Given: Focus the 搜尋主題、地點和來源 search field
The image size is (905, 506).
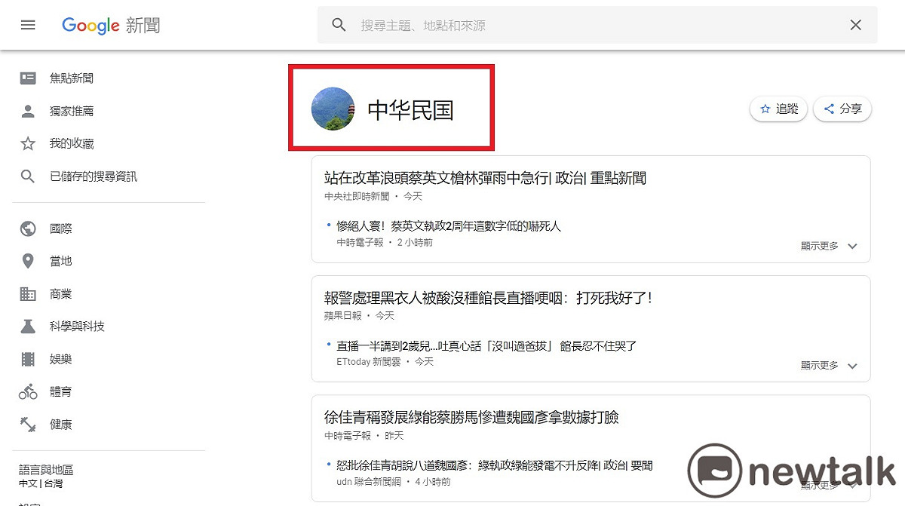Looking at the screenshot, I should tap(596, 25).
